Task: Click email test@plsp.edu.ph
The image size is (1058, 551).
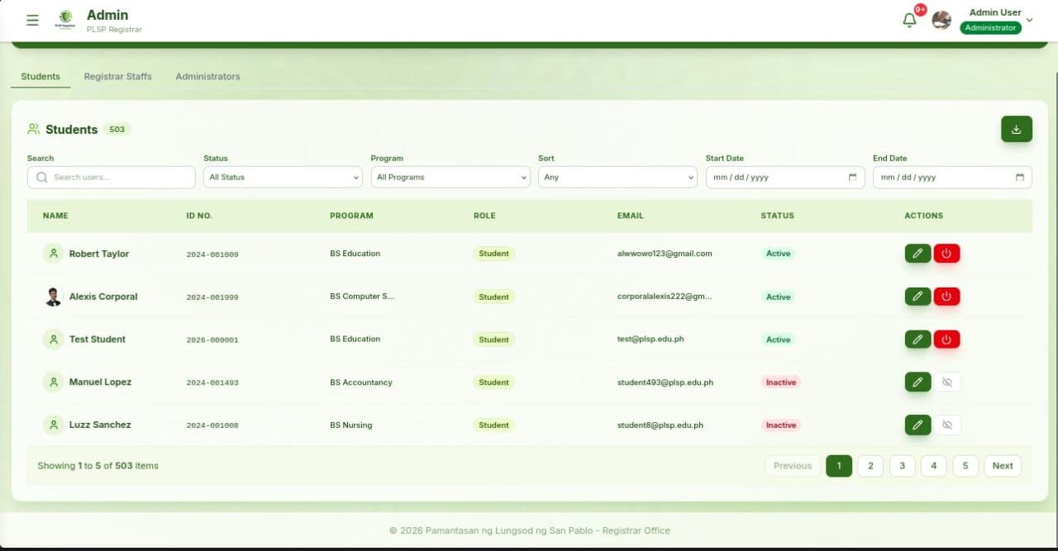Action: (x=651, y=340)
